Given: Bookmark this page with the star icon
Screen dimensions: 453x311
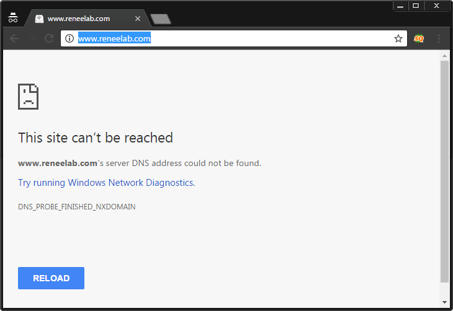Looking at the screenshot, I should [398, 38].
